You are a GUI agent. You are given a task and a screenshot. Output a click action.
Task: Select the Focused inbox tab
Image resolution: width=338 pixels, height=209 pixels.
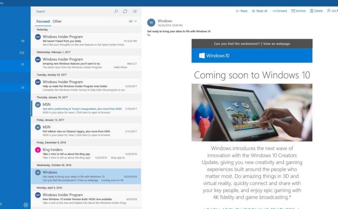coord(43,21)
